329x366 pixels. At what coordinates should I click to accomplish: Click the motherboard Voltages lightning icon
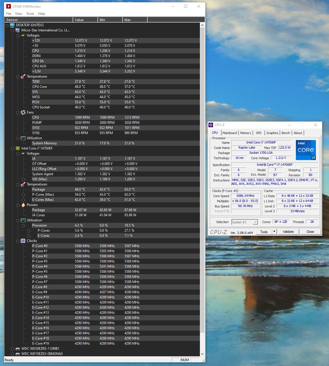pos(23,35)
